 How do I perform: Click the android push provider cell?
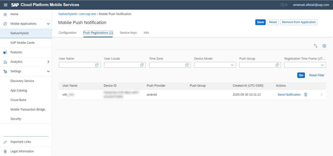click(x=152, y=95)
